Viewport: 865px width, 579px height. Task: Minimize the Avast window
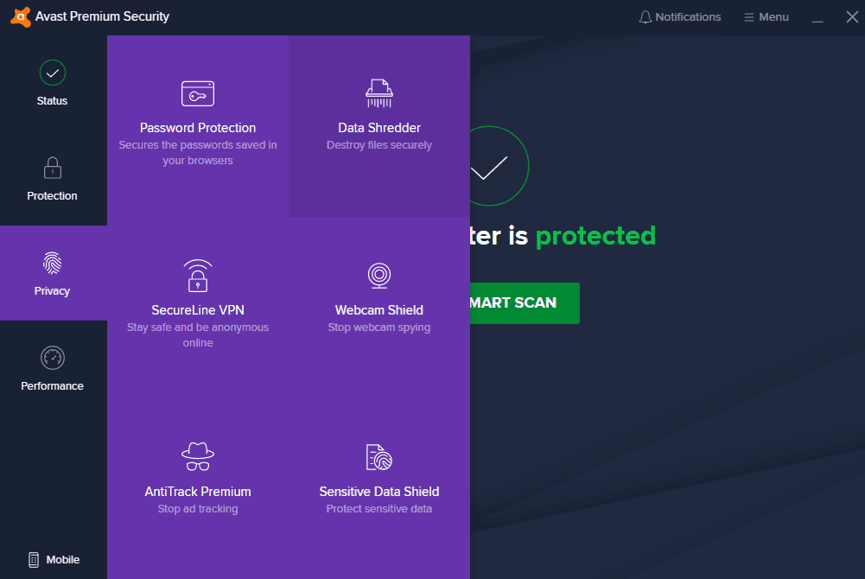pyautogui.click(x=818, y=17)
